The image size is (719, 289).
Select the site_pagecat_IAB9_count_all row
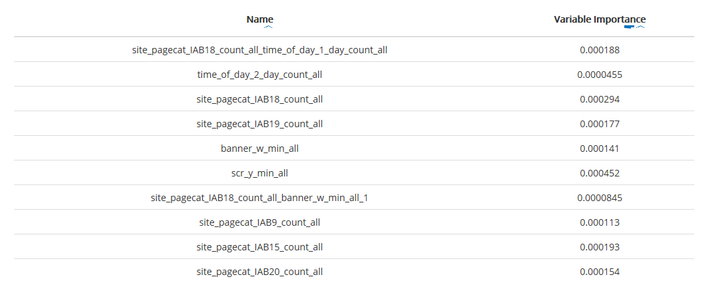tap(260, 222)
